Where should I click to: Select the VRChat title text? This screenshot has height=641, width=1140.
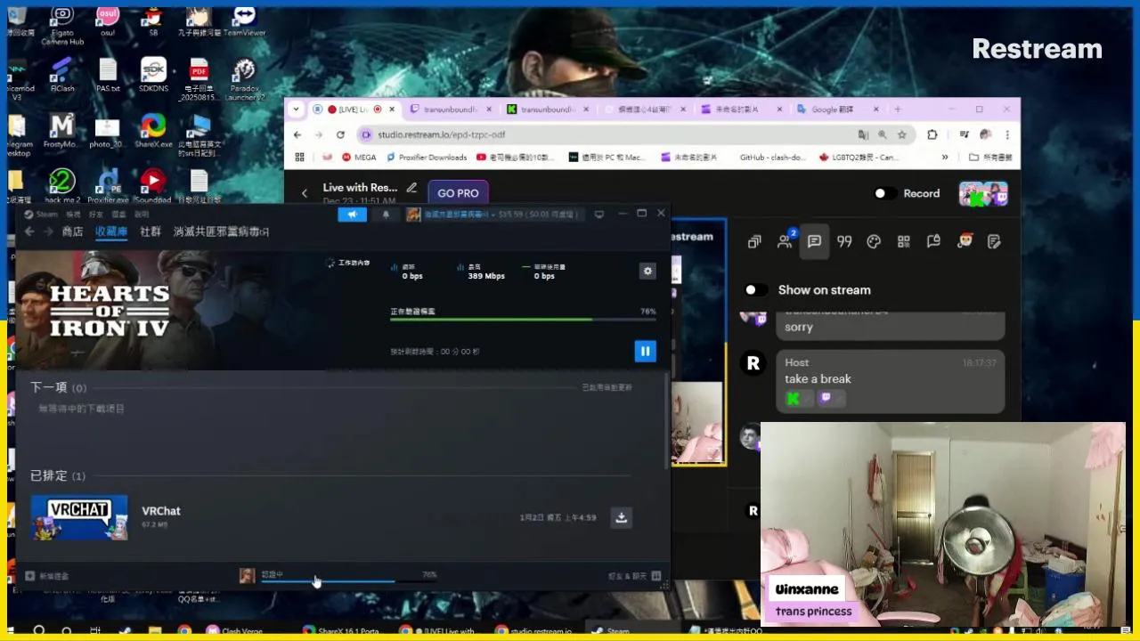[161, 511]
